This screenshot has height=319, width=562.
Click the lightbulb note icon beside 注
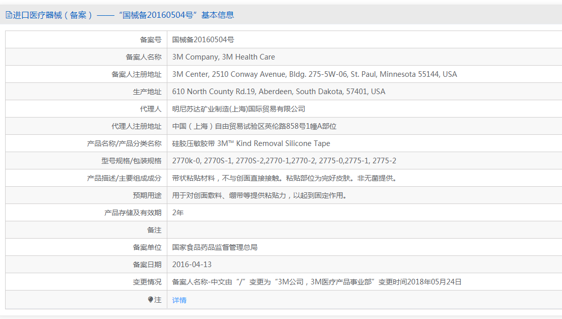point(151,300)
